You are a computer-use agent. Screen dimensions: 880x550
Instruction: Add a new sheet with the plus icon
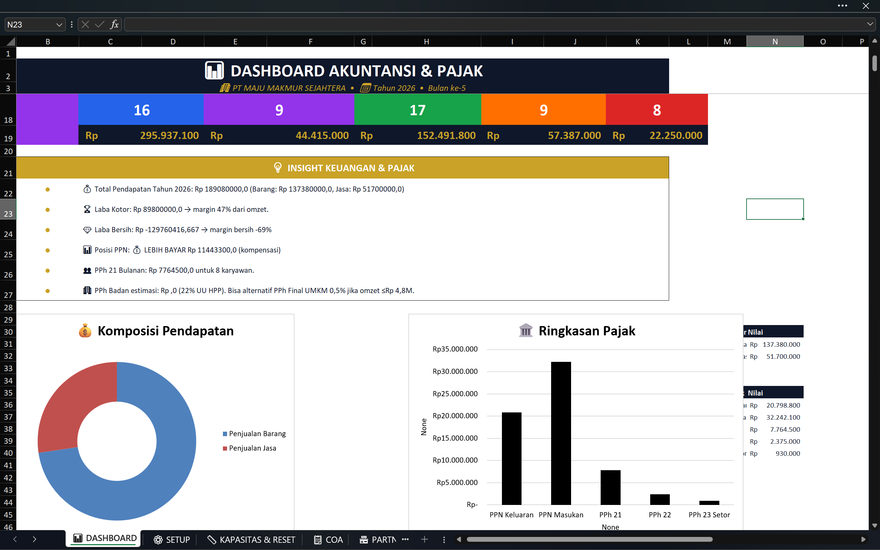pyautogui.click(x=424, y=539)
